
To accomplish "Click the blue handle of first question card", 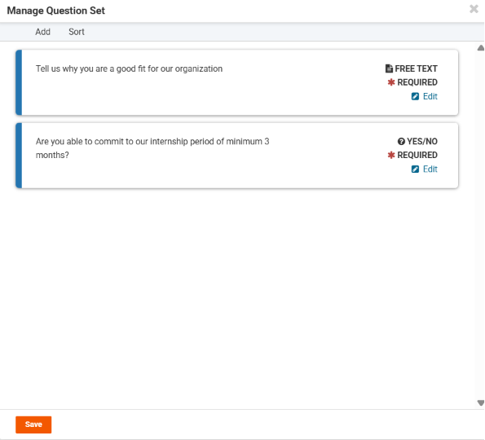I will point(19,82).
